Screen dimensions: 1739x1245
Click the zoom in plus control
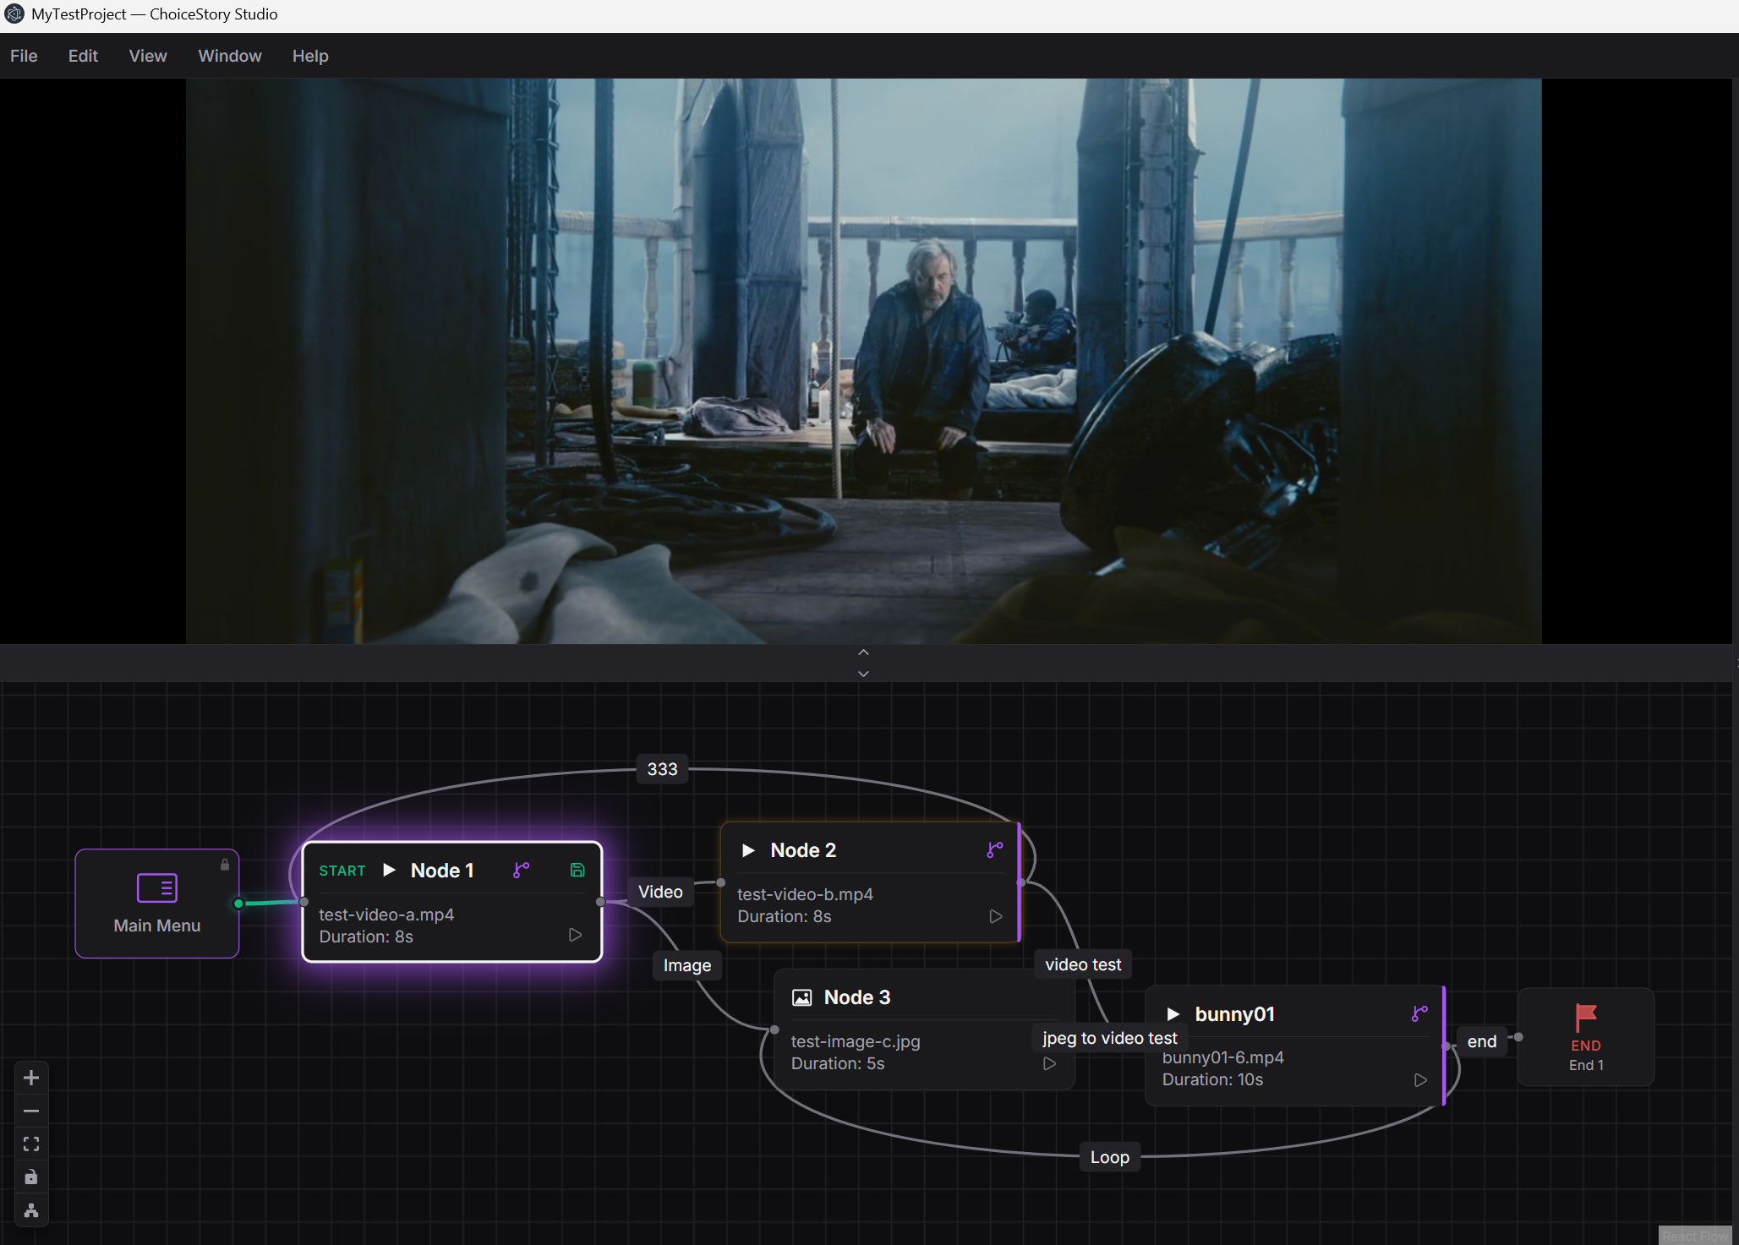coord(31,1078)
